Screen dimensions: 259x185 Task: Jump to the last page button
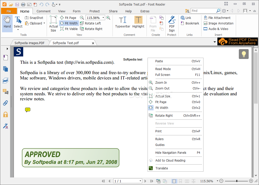click(x=152, y=181)
